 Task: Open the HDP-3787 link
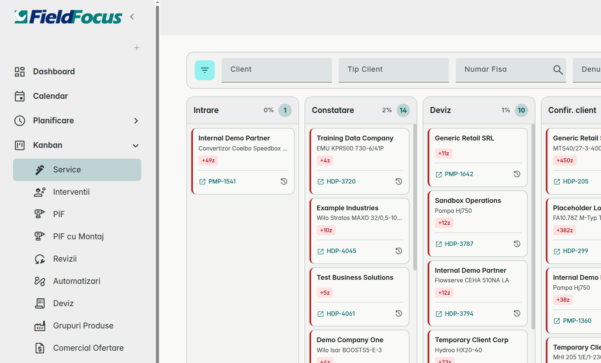[454, 244]
